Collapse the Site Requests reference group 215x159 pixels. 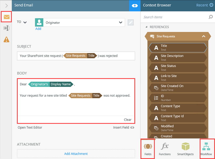[x=203, y=36]
